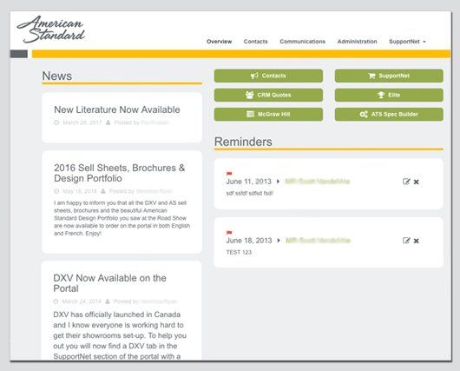Click the list icon on McGraw Hill button
460x371 pixels.
click(250, 114)
